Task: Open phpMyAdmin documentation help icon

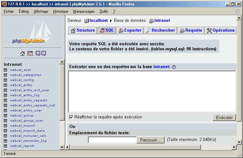Action: pos(38,54)
